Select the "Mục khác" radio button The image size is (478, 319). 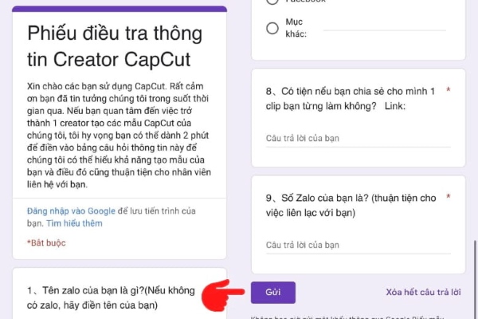[272, 28]
